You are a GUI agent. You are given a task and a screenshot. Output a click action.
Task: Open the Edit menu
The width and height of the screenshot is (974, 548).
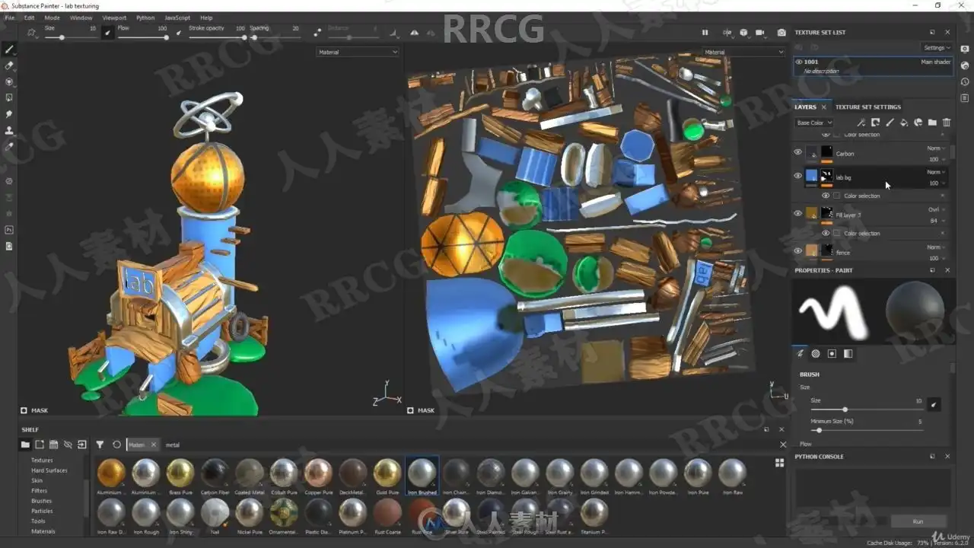point(29,18)
